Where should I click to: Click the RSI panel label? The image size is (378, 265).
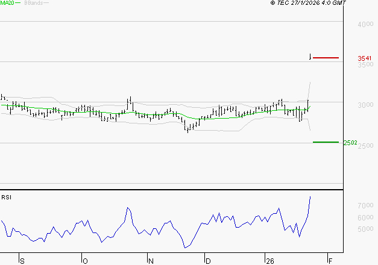click(7, 197)
